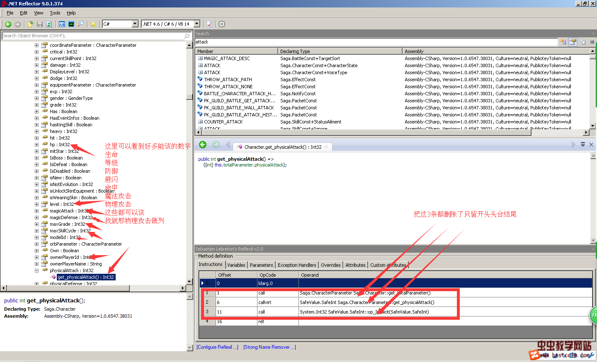597x362 pixels.
Task: Click the Declaring Type column header
Action: tap(340, 51)
